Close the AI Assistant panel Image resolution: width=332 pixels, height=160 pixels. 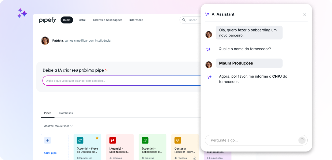click(305, 15)
